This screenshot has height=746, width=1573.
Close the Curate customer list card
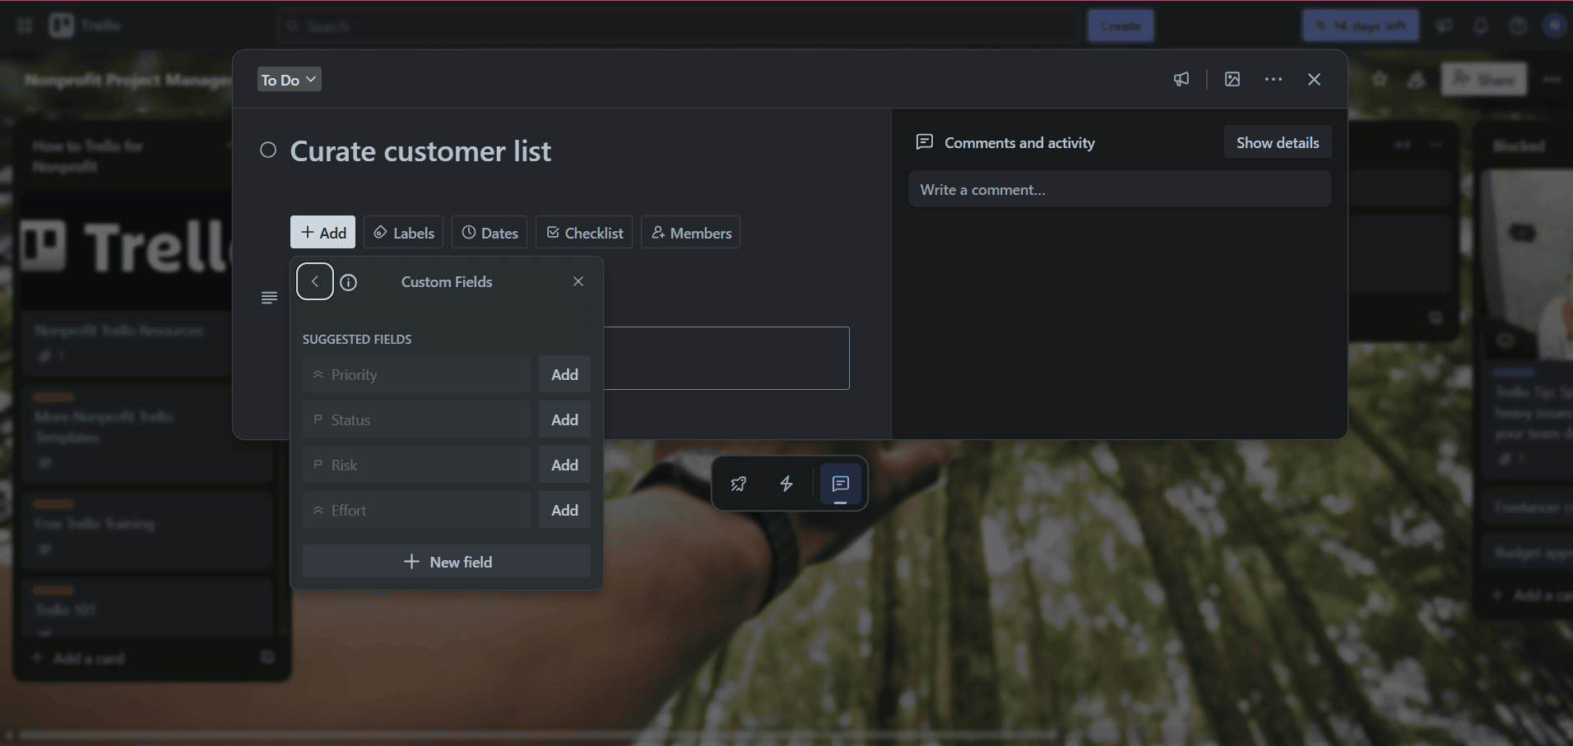point(1314,79)
